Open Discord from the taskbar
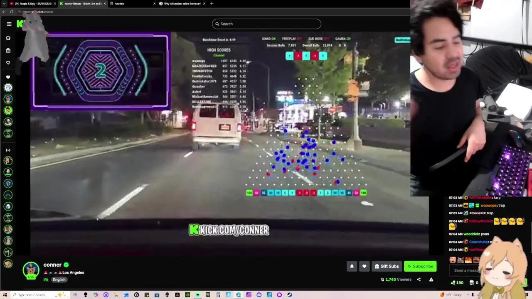532x299 pixels. tap(259, 295)
